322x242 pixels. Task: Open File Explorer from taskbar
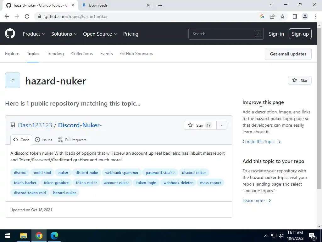(x=23, y=236)
